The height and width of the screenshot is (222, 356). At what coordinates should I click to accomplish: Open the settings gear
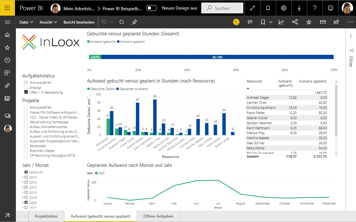(284, 8)
